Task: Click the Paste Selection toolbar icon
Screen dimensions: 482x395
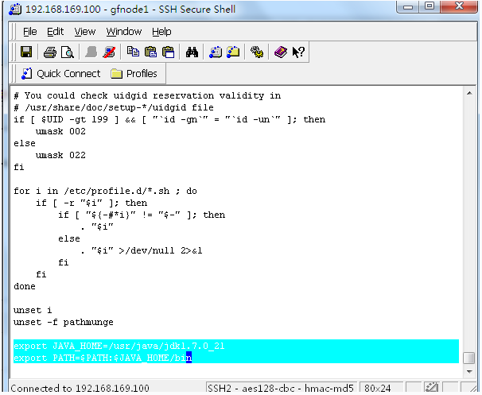Action: click(169, 52)
